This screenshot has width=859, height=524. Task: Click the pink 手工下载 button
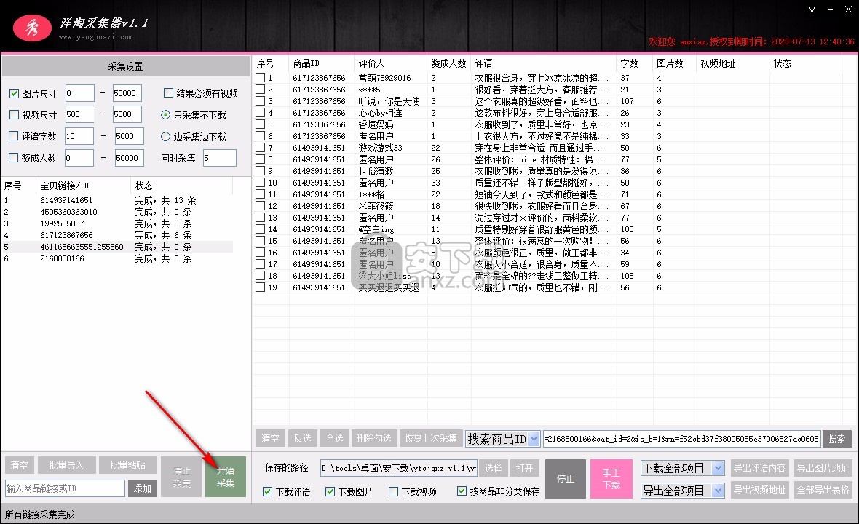611,479
